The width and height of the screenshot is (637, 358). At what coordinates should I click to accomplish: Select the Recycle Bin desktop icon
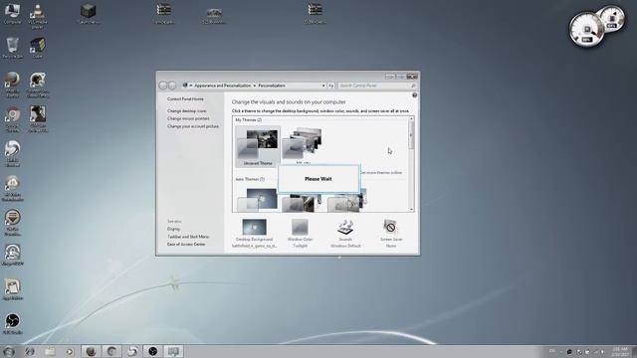tap(12, 48)
